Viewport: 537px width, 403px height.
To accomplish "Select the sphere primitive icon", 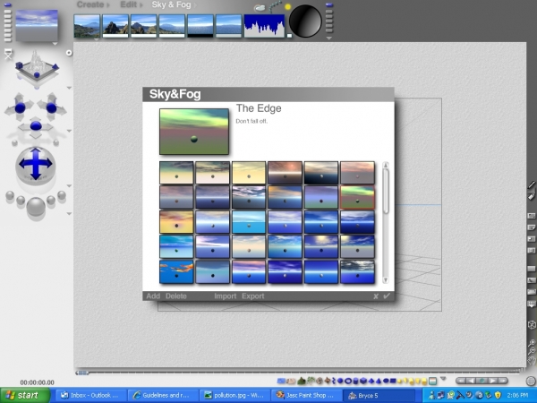I will tap(340, 381).
